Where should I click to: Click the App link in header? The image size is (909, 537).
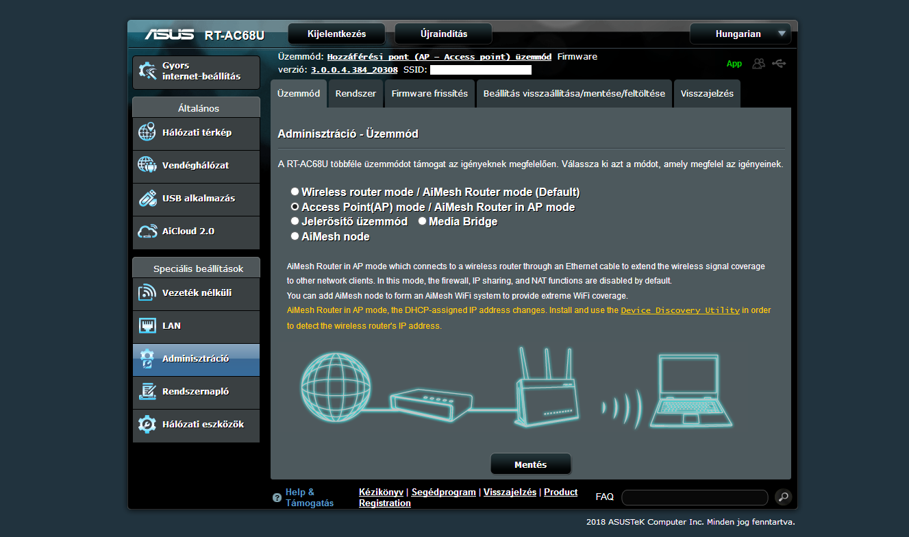(x=734, y=64)
